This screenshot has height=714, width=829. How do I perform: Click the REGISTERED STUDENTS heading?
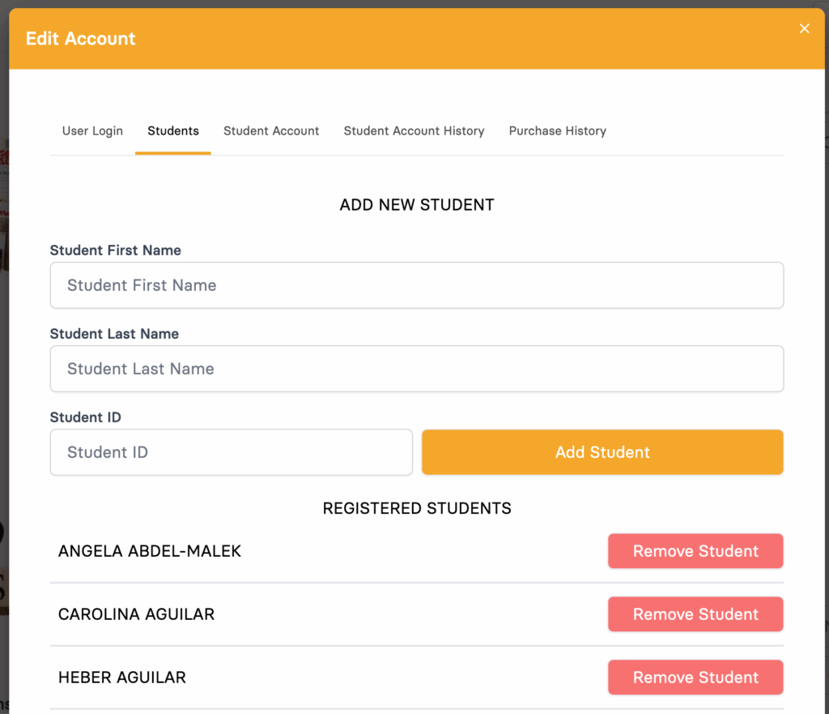point(417,509)
